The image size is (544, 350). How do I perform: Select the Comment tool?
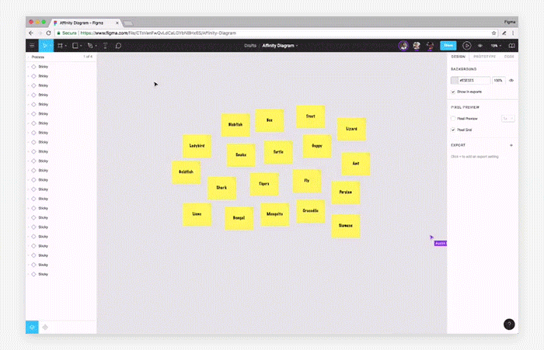(x=118, y=45)
